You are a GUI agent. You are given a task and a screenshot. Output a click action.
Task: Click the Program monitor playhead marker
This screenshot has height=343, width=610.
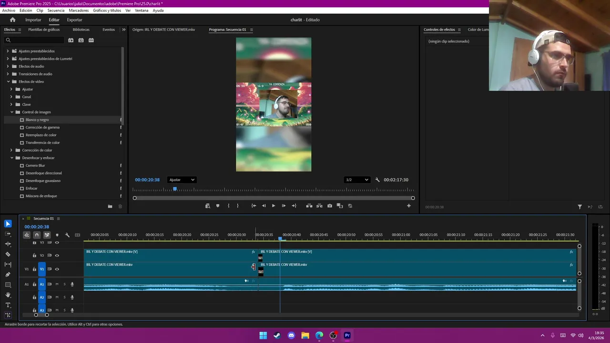click(175, 189)
